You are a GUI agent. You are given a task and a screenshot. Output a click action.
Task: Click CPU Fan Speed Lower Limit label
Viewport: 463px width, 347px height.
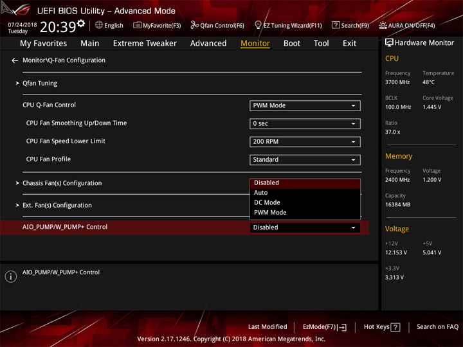coord(66,141)
